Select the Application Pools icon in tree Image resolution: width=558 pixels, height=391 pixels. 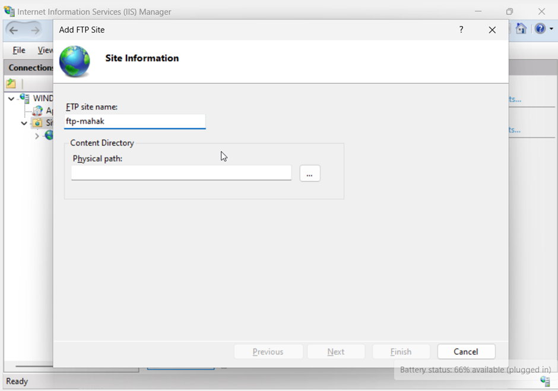coord(38,111)
